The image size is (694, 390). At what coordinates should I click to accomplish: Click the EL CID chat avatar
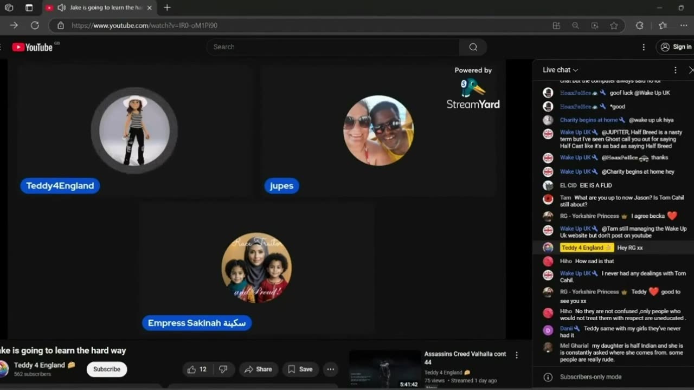point(548,185)
